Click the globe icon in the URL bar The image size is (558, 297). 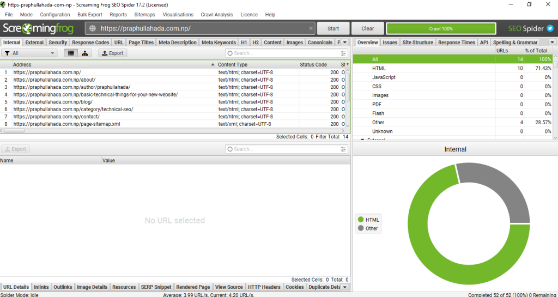(93, 28)
